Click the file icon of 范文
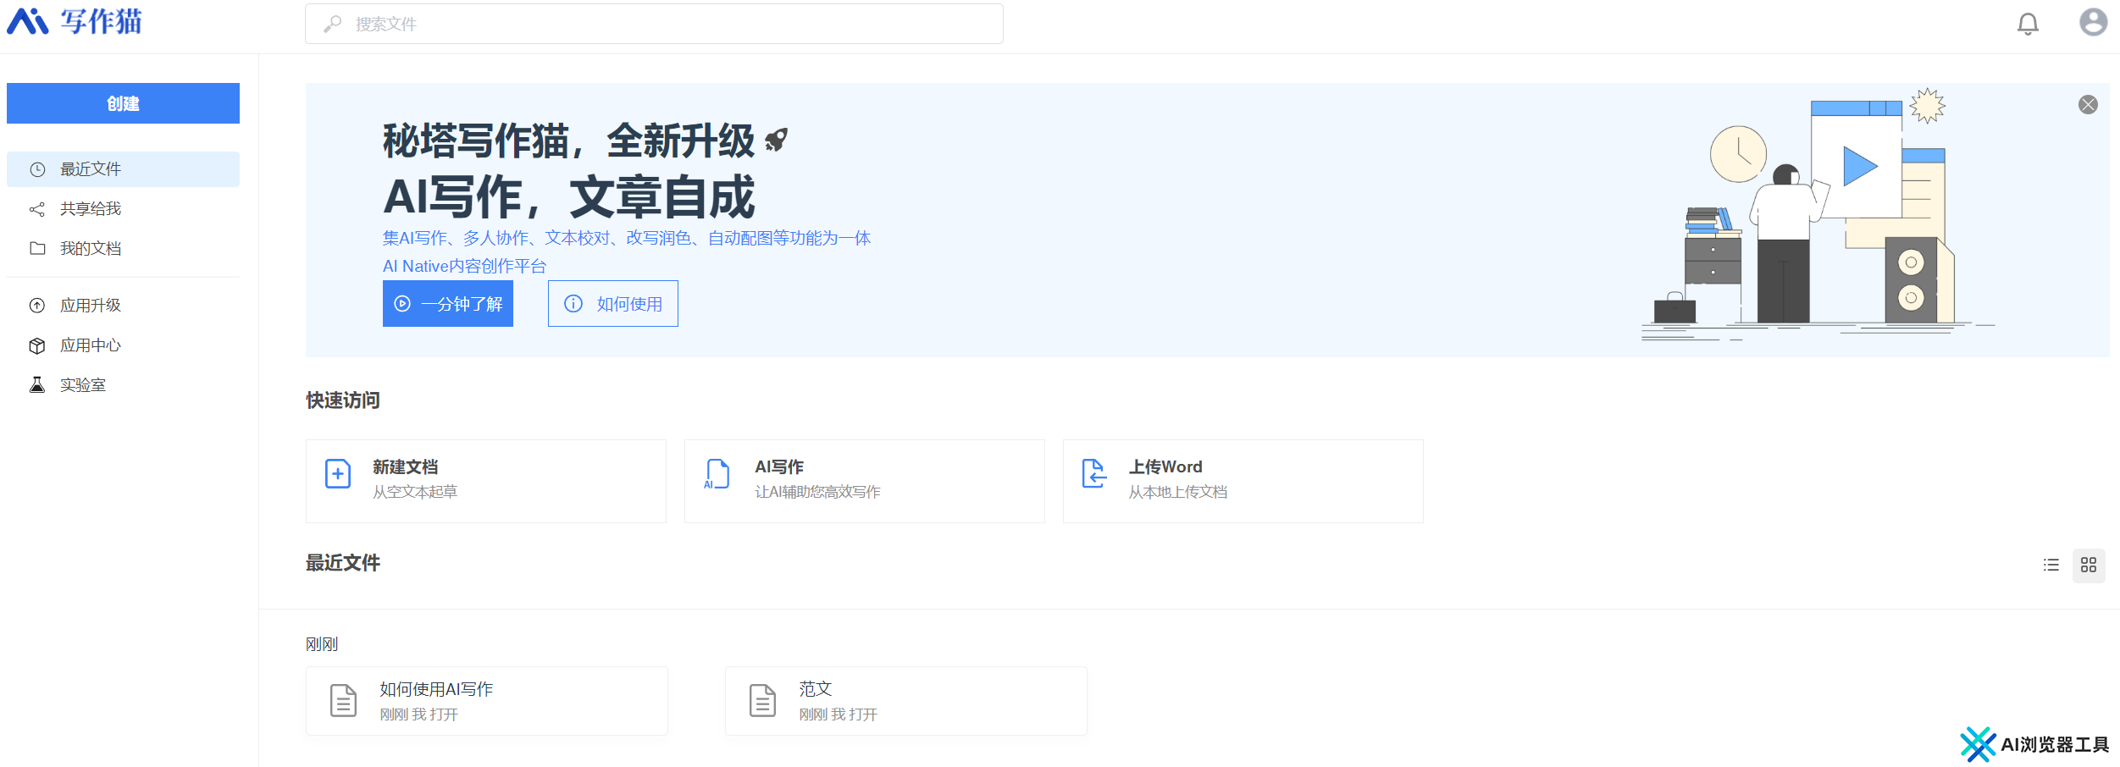This screenshot has width=2120, height=767. pos(762,701)
